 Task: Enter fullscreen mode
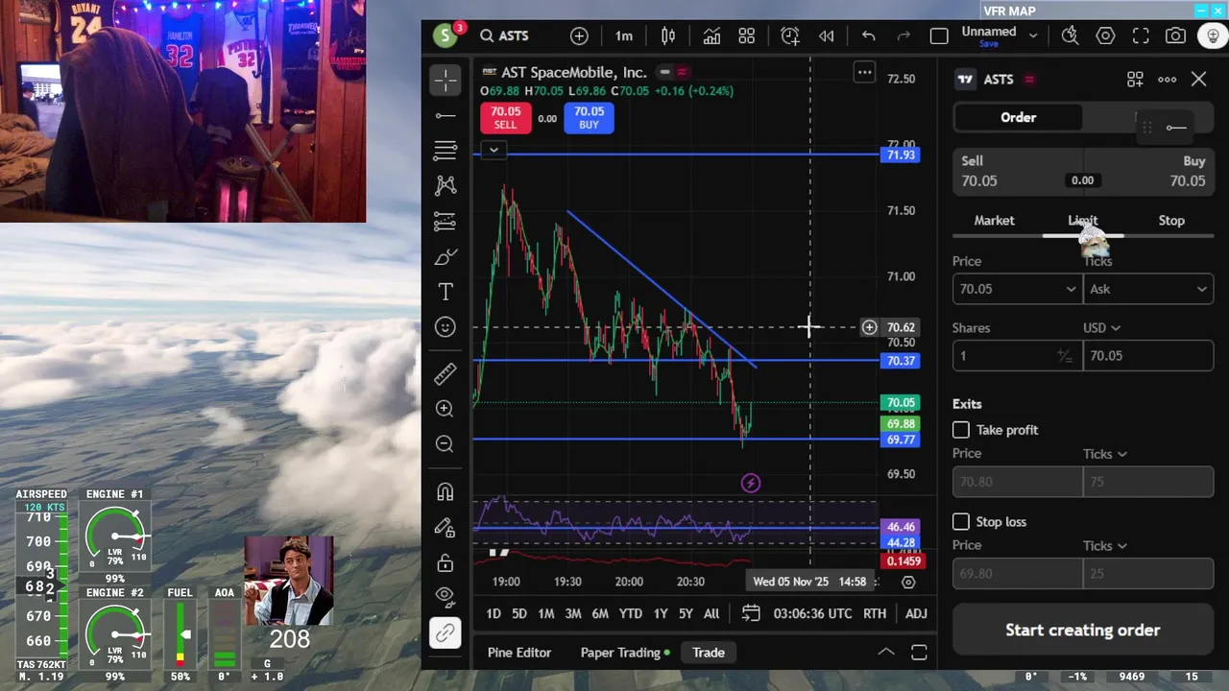(x=1141, y=36)
